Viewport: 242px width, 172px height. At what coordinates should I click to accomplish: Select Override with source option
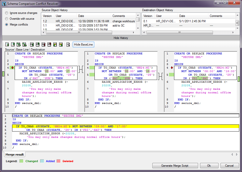click(x=20, y=19)
